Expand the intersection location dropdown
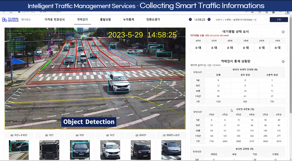The width and height of the screenshot is (292, 161). 241,20
